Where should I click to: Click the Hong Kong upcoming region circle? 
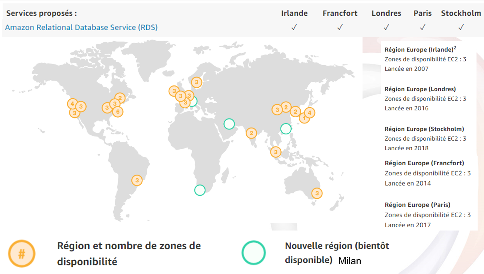pyautogui.click(x=286, y=129)
